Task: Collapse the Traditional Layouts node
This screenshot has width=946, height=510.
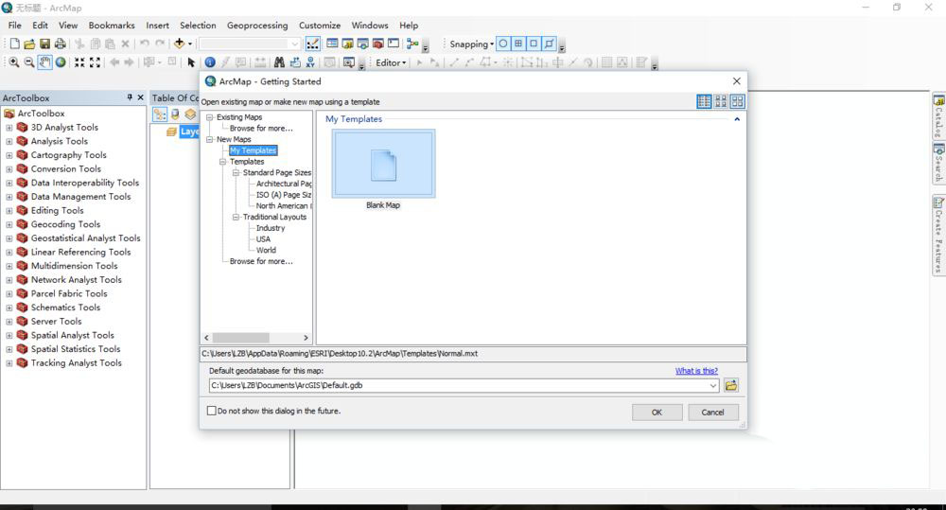Action: tap(236, 217)
